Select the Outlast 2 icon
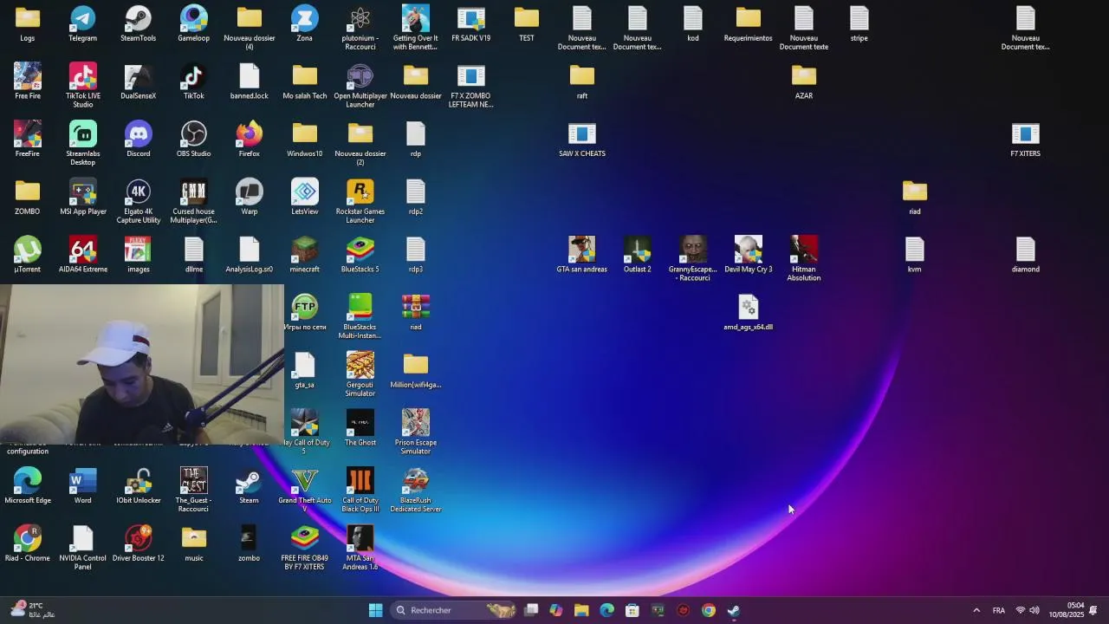 click(x=638, y=255)
